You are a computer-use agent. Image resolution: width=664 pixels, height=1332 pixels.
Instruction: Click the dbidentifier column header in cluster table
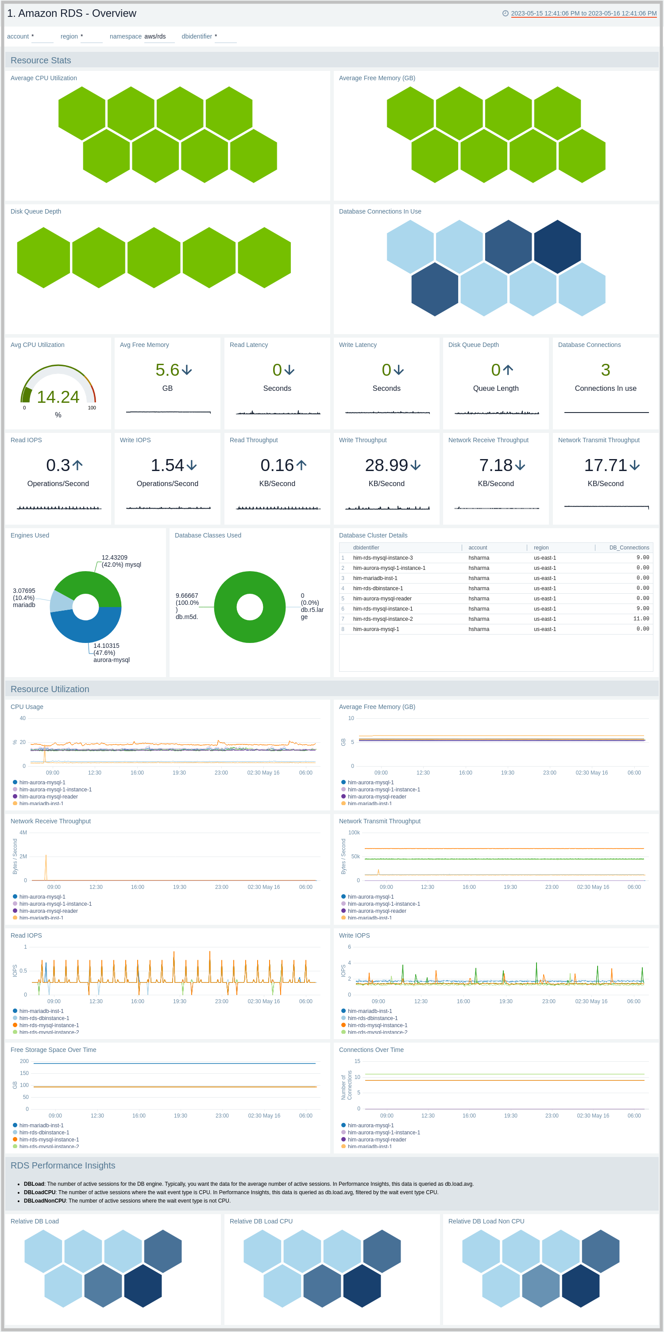366,548
